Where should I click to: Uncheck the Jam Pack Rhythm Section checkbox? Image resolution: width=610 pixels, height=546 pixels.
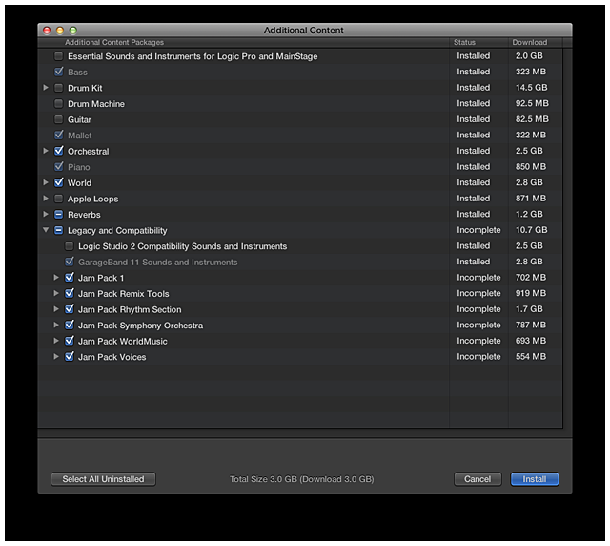coord(69,309)
